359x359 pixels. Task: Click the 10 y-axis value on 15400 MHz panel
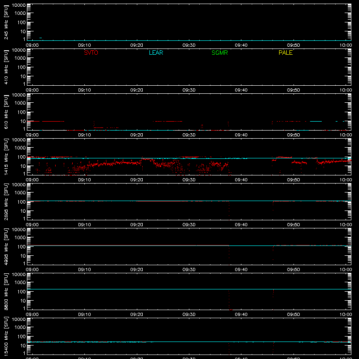click(23, 346)
